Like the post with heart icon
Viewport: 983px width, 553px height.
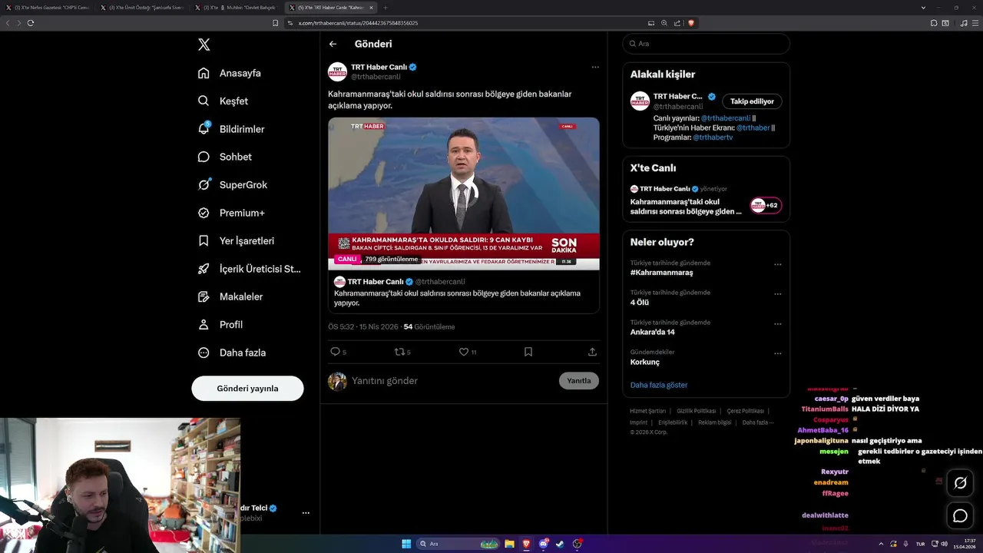[x=464, y=352]
